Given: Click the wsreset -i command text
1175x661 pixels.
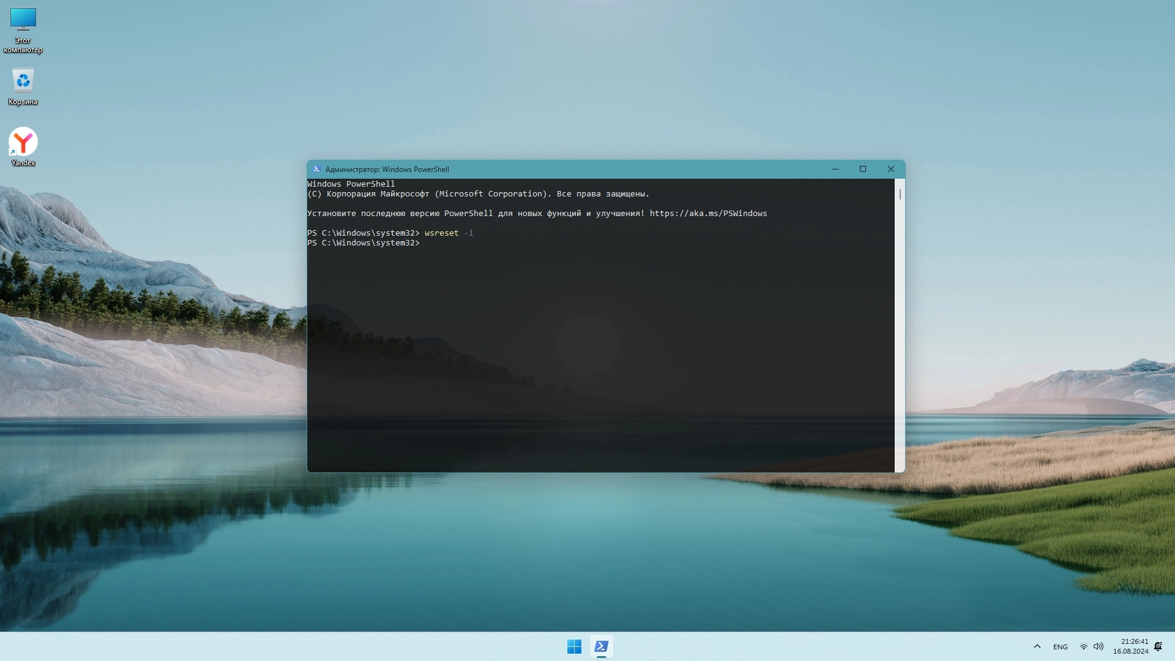Looking at the screenshot, I should pos(448,233).
